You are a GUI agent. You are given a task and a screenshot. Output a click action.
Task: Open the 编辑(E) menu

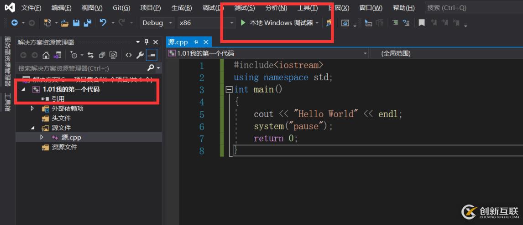pyautogui.click(x=61, y=8)
